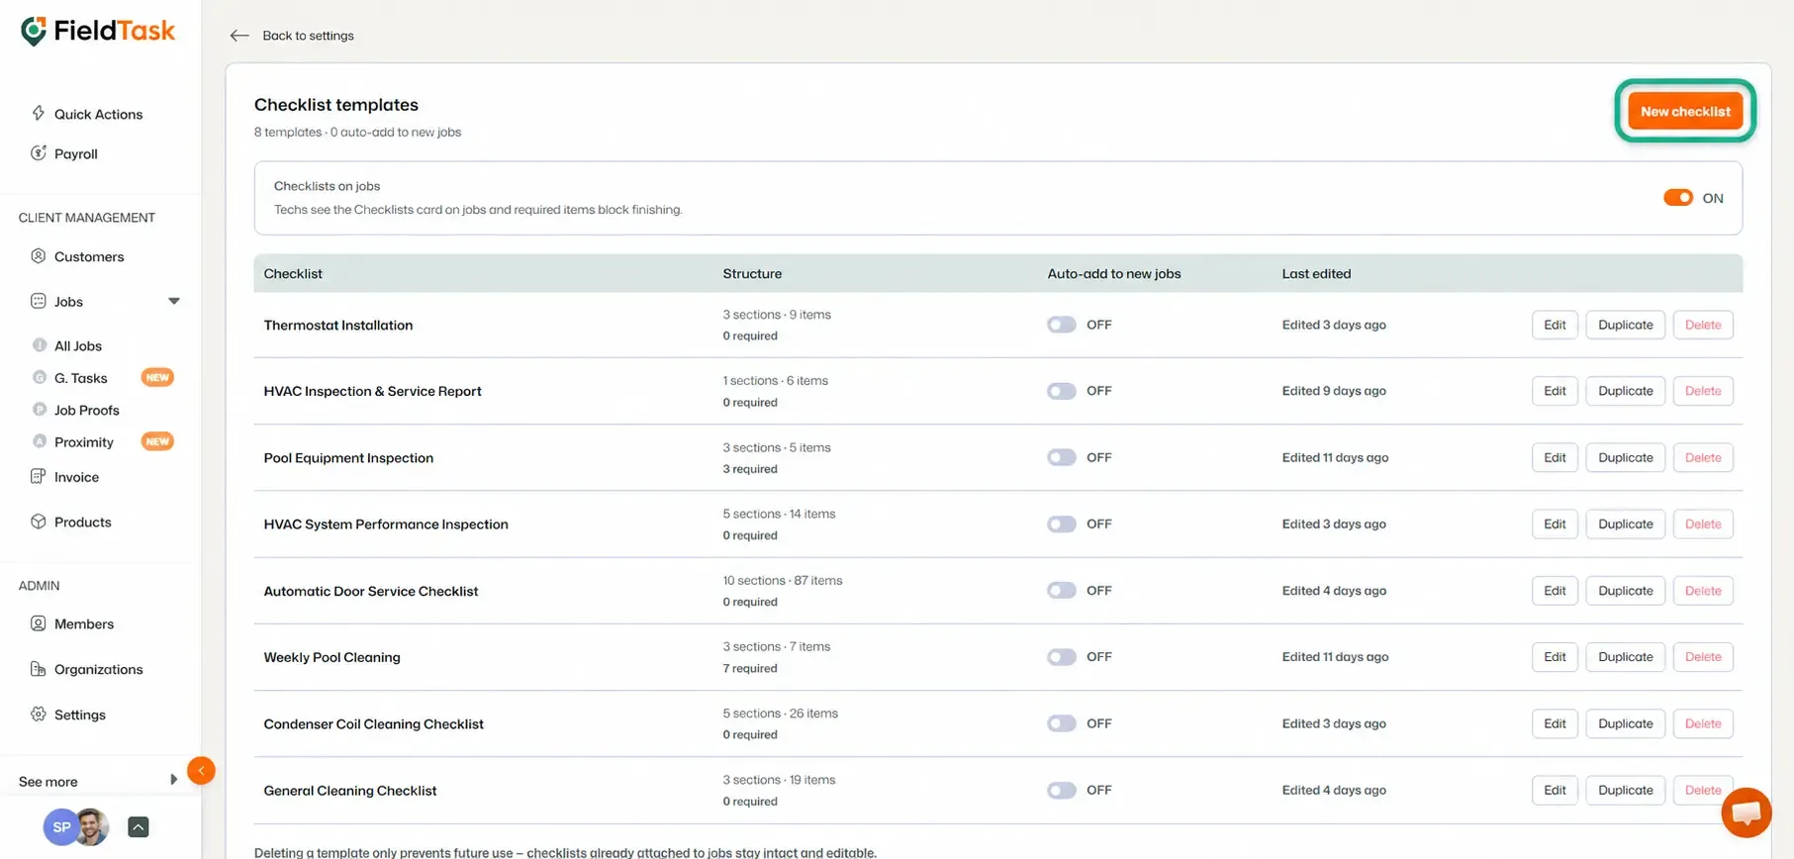This screenshot has height=859, width=1794.
Task: Enable auto-add for Thermostat Installation
Action: tap(1062, 325)
